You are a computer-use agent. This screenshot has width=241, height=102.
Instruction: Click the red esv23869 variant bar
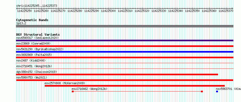click(x=125, y=46)
